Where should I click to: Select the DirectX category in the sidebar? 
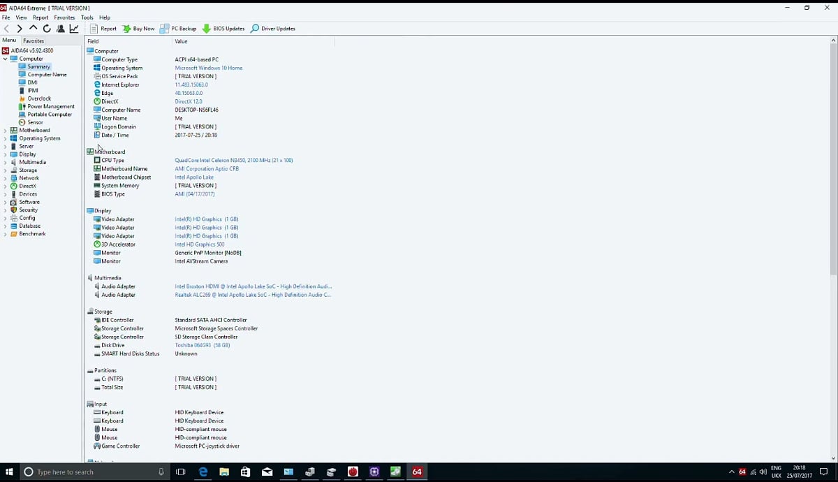(x=27, y=187)
